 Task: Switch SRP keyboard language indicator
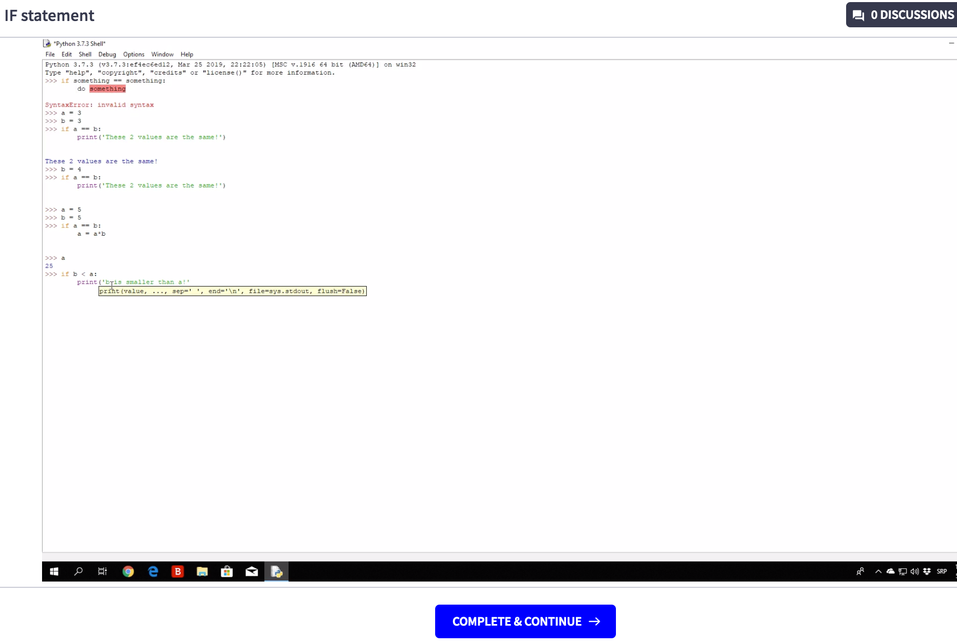pos(942,572)
